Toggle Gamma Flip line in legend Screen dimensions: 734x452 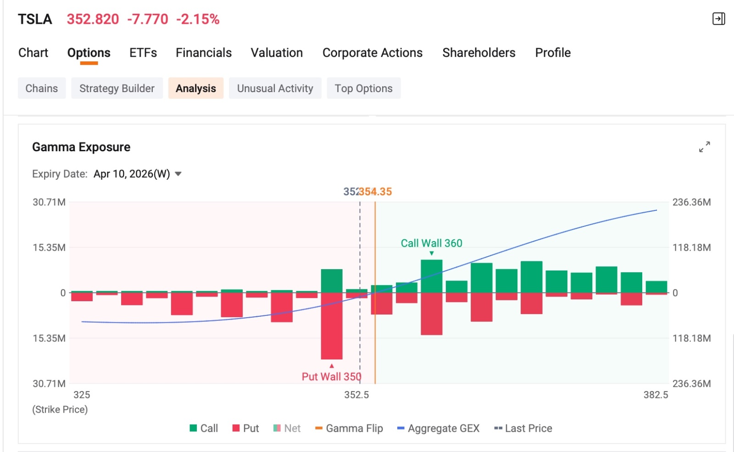tap(349, 428)
